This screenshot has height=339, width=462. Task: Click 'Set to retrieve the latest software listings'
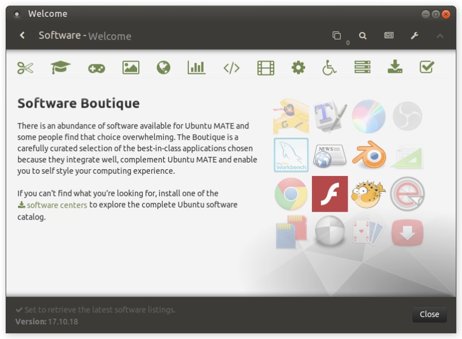(x=100, y=310)
